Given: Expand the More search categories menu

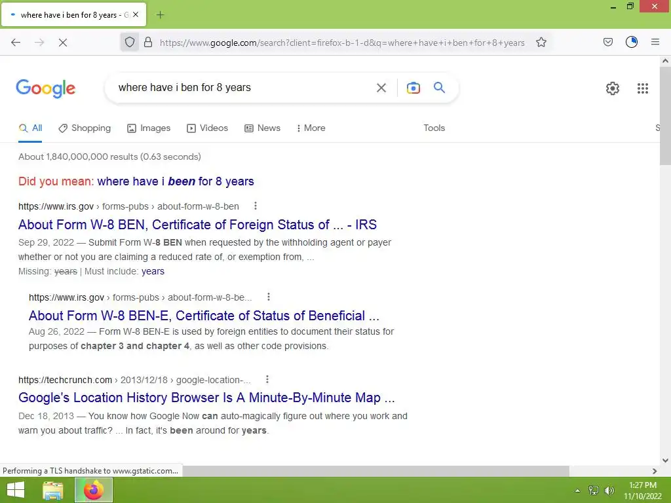Looking at the screenshot, I should pyautogui.click(x=311, y=128).
